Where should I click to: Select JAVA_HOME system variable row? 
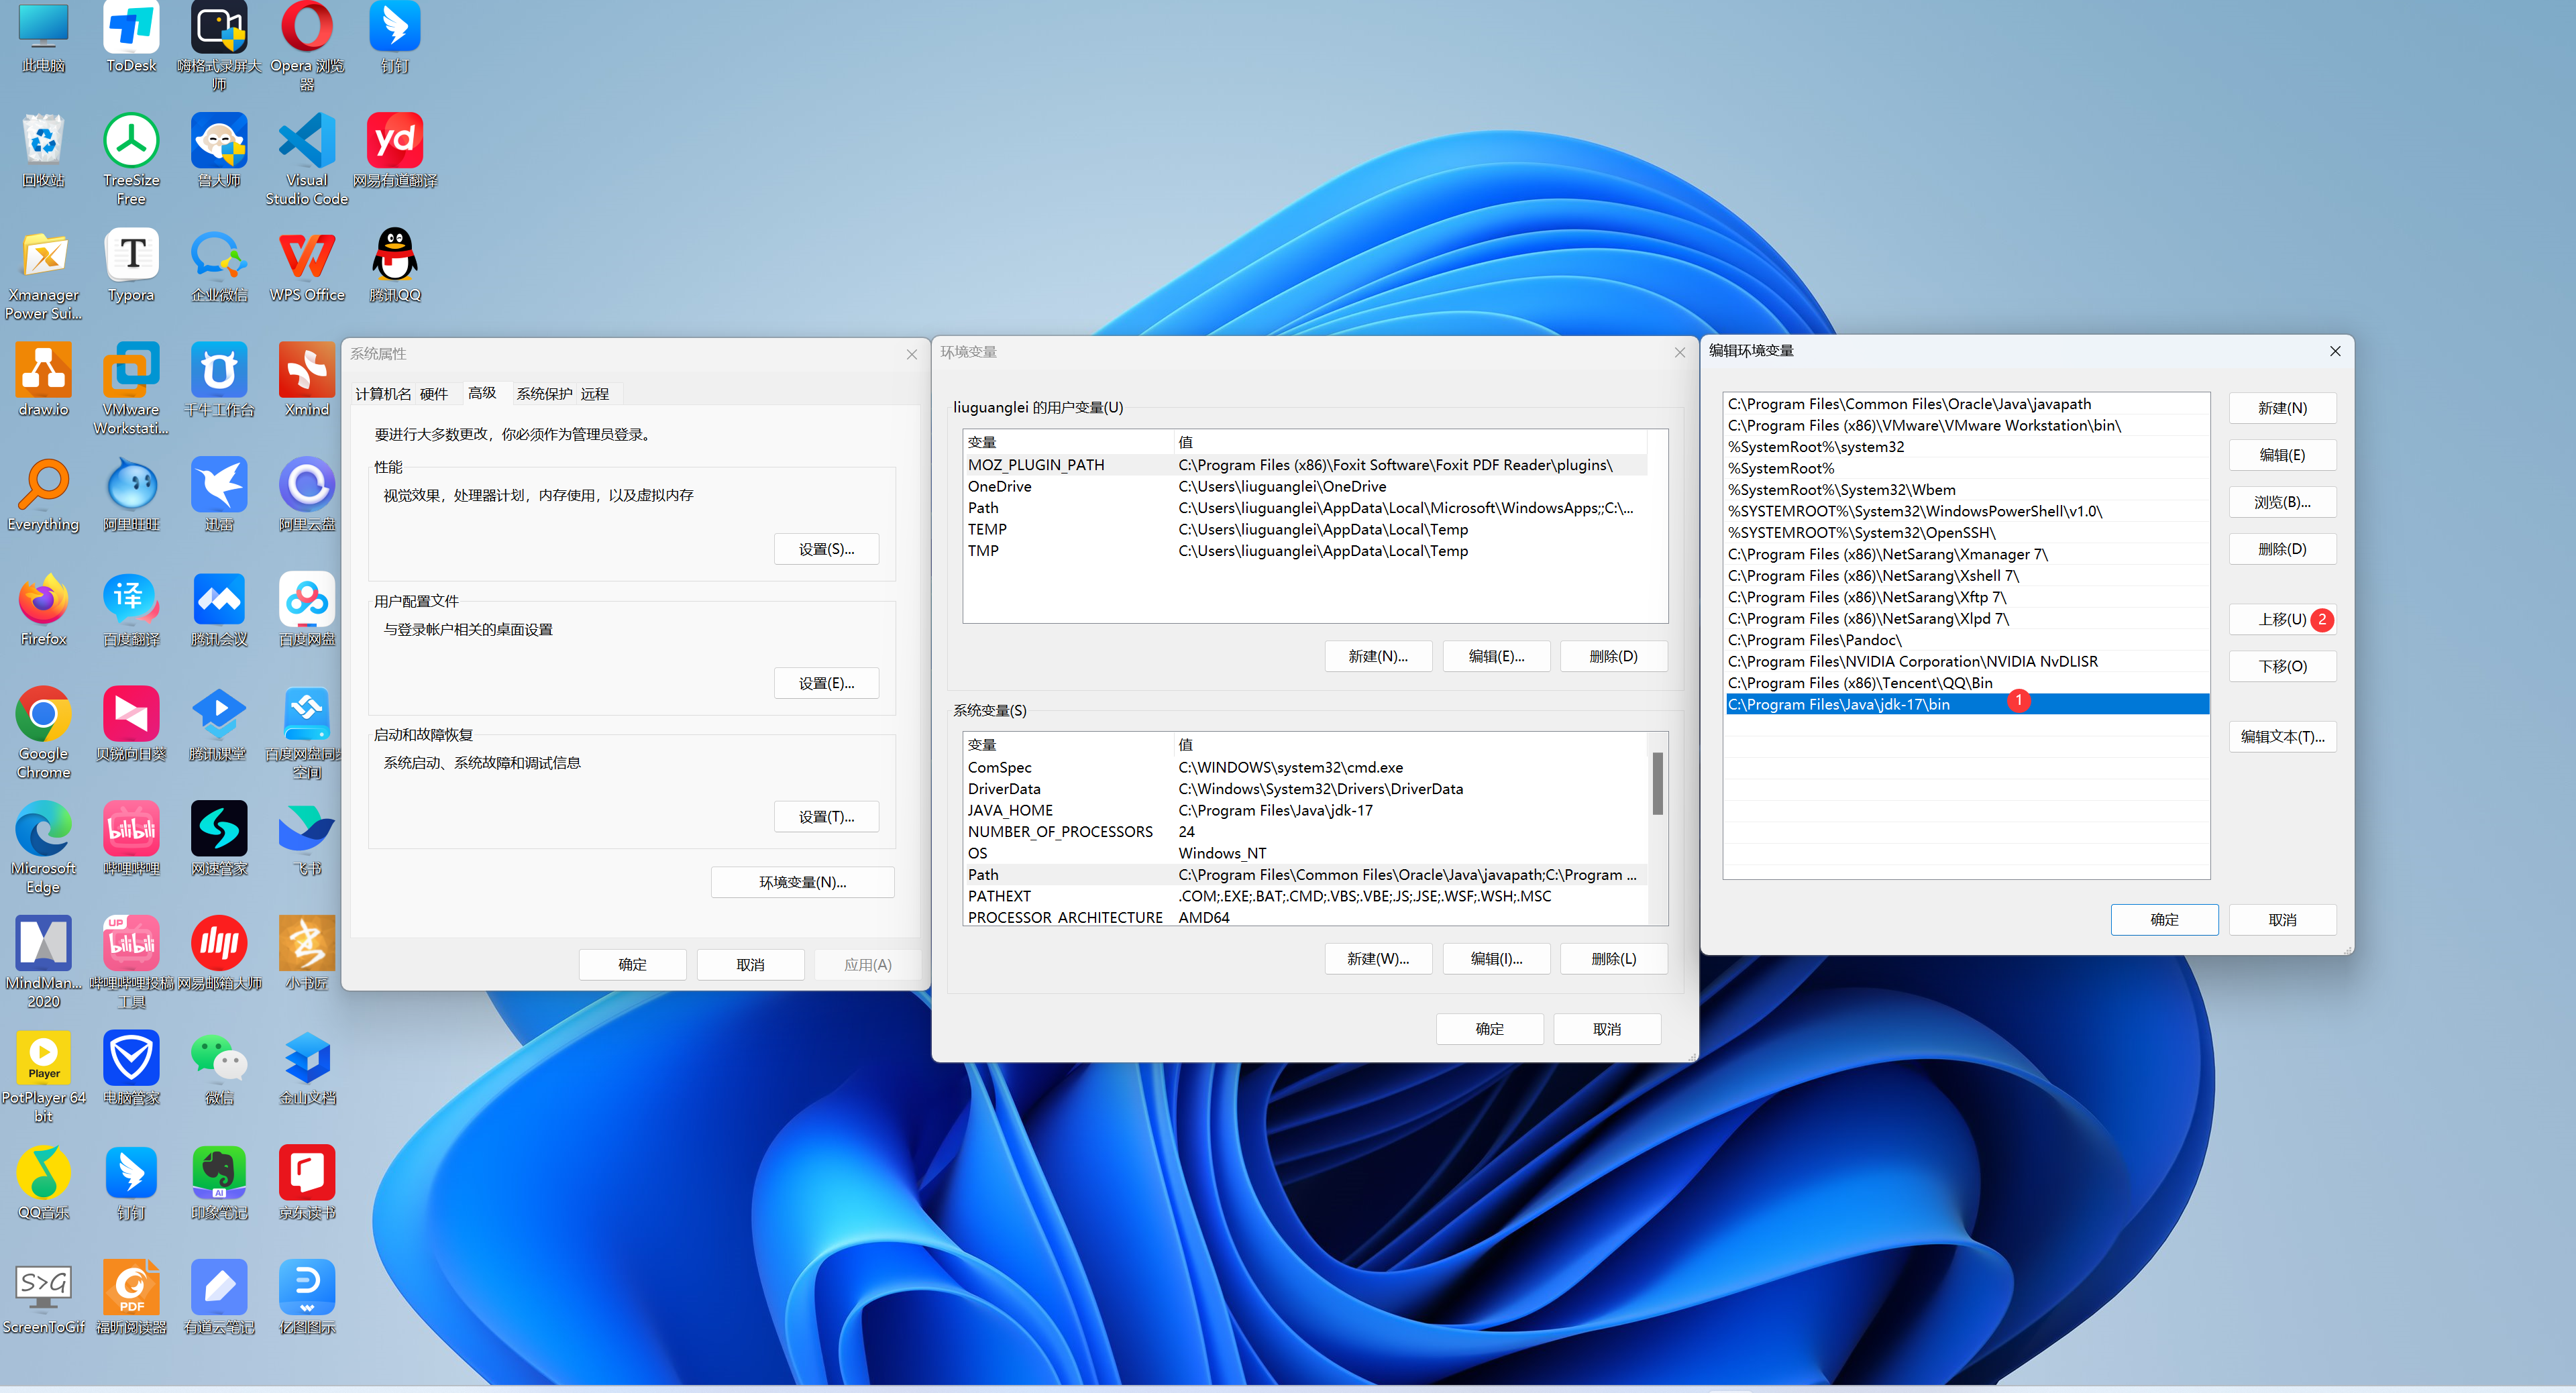(x=1305, y=810)
